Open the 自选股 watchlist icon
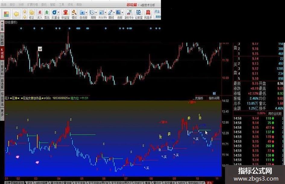The width and height of the screenshot is (285, 184). coord(82,15)
